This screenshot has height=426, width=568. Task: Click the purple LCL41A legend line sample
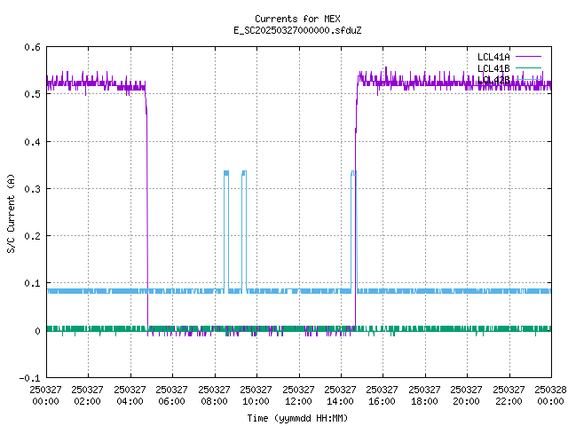529,57
